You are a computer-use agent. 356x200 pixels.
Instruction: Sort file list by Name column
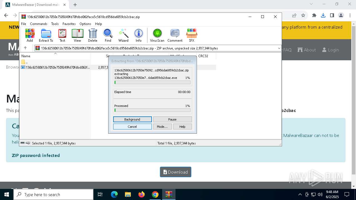[x=56, y=56]
